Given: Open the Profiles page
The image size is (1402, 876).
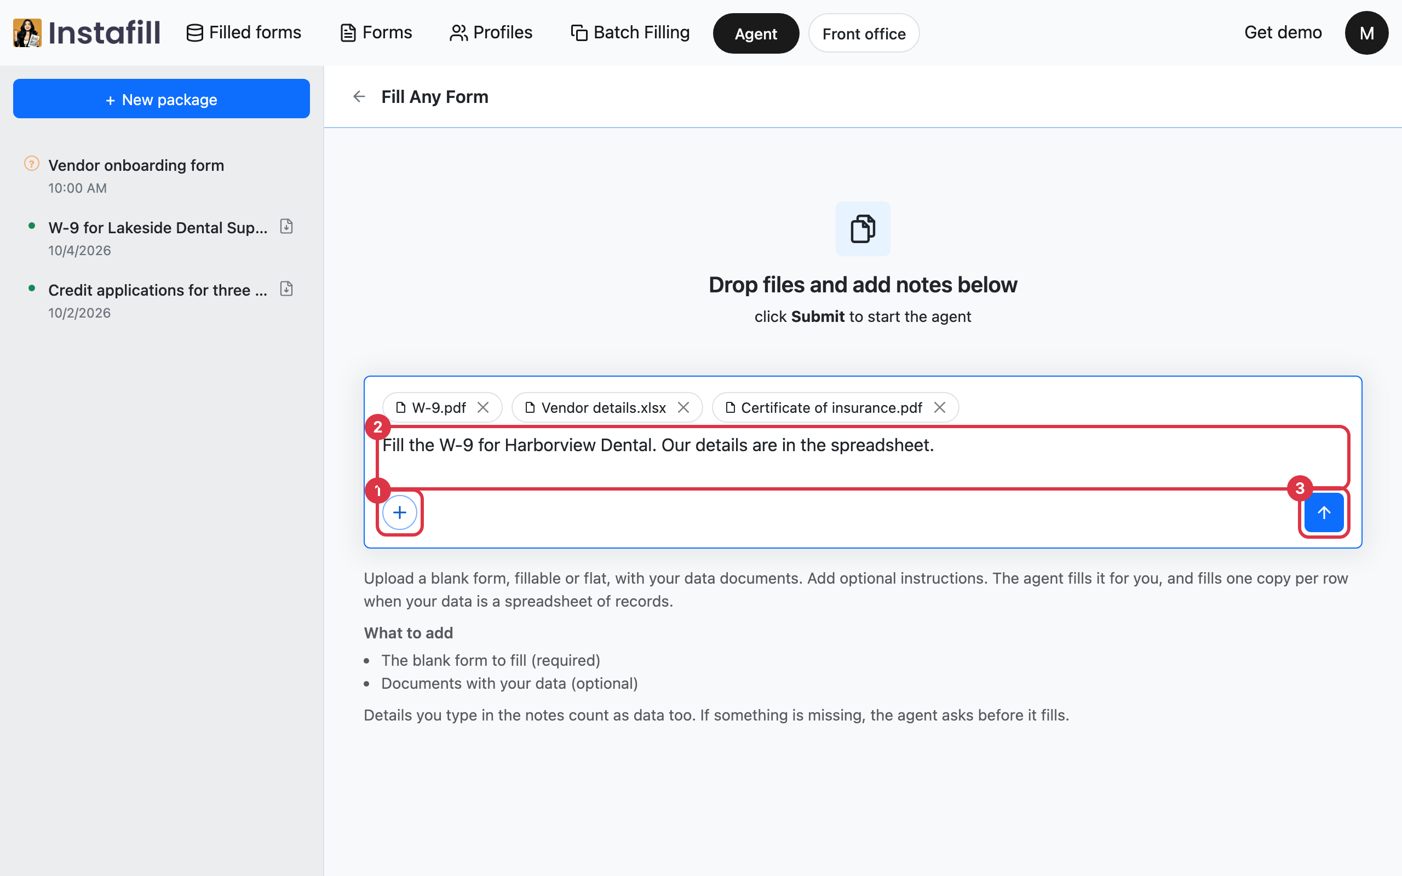Looking at the screenshot, I should tap(491, 32).
